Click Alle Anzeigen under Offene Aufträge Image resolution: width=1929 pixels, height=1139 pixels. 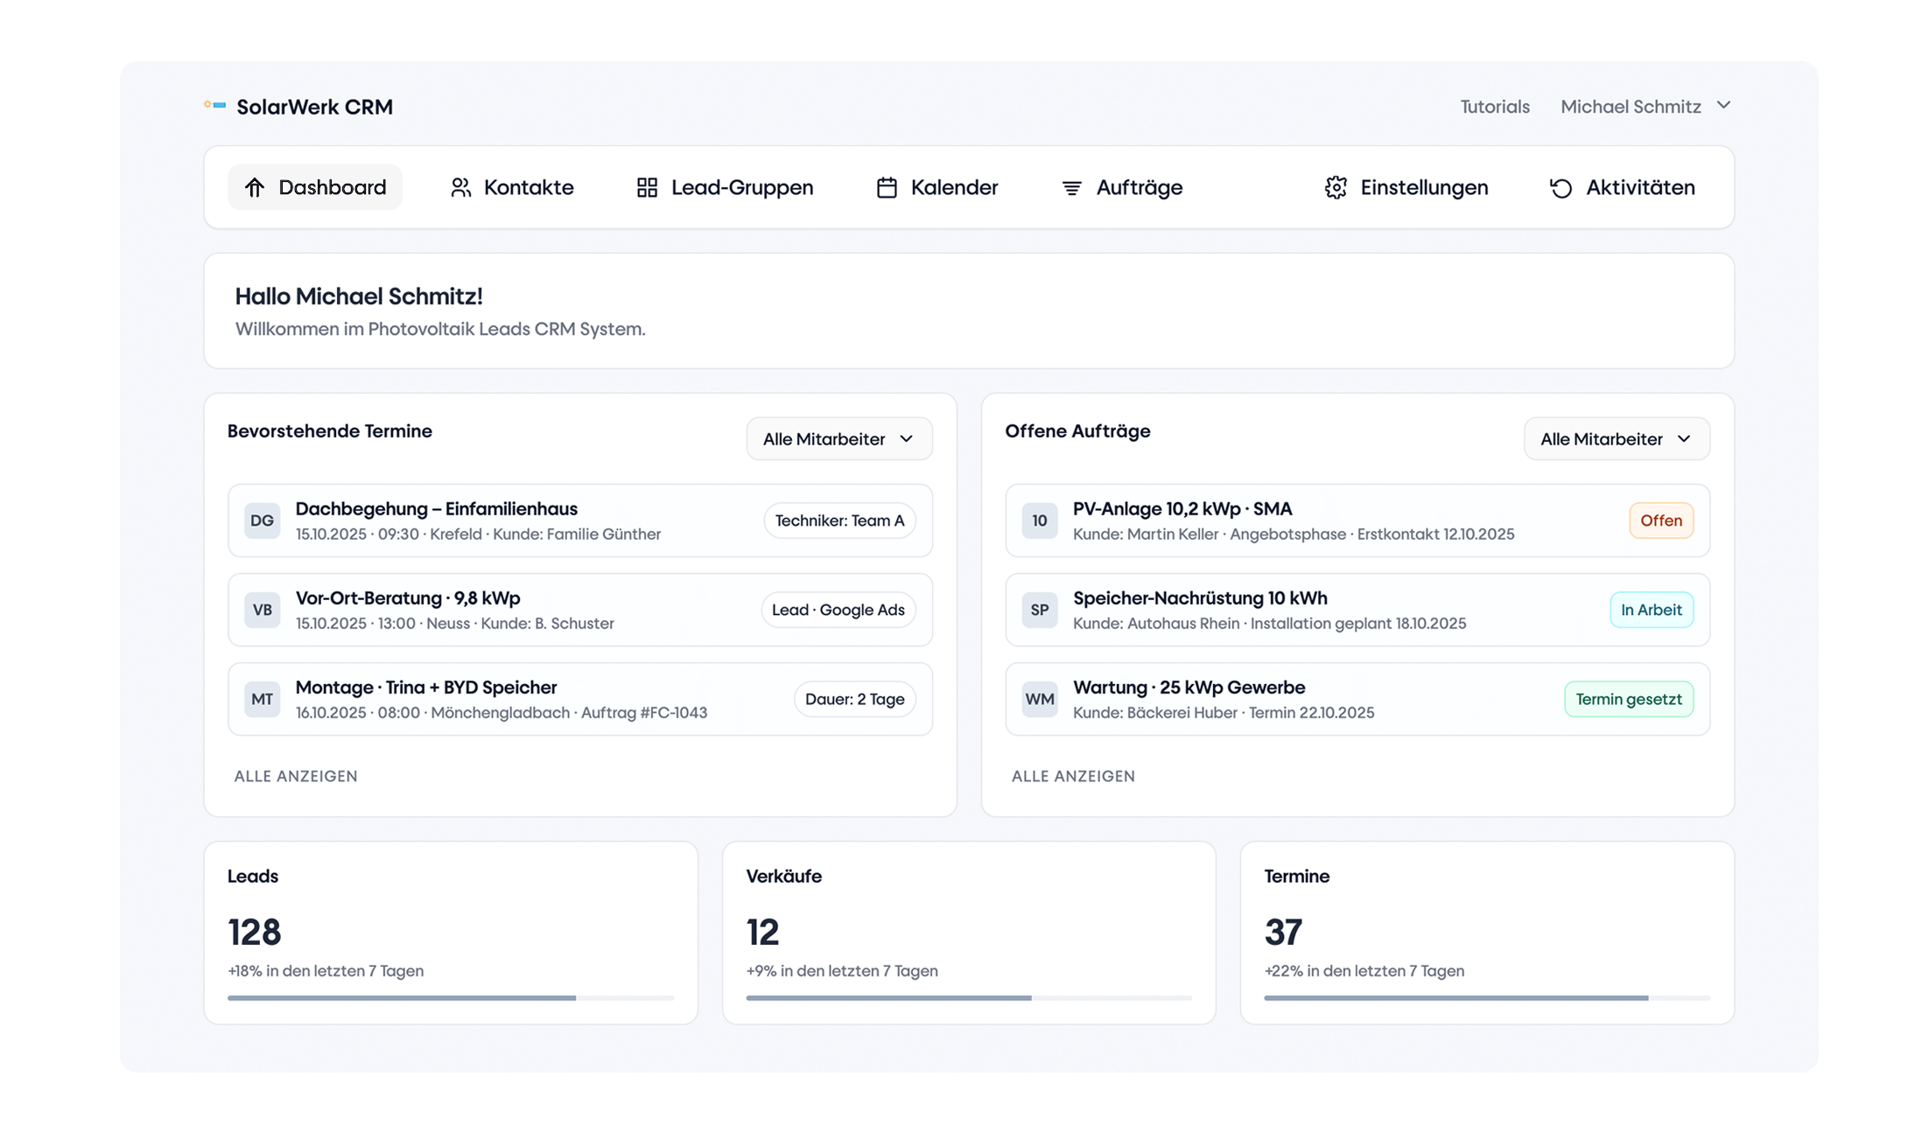[1073, 776]
